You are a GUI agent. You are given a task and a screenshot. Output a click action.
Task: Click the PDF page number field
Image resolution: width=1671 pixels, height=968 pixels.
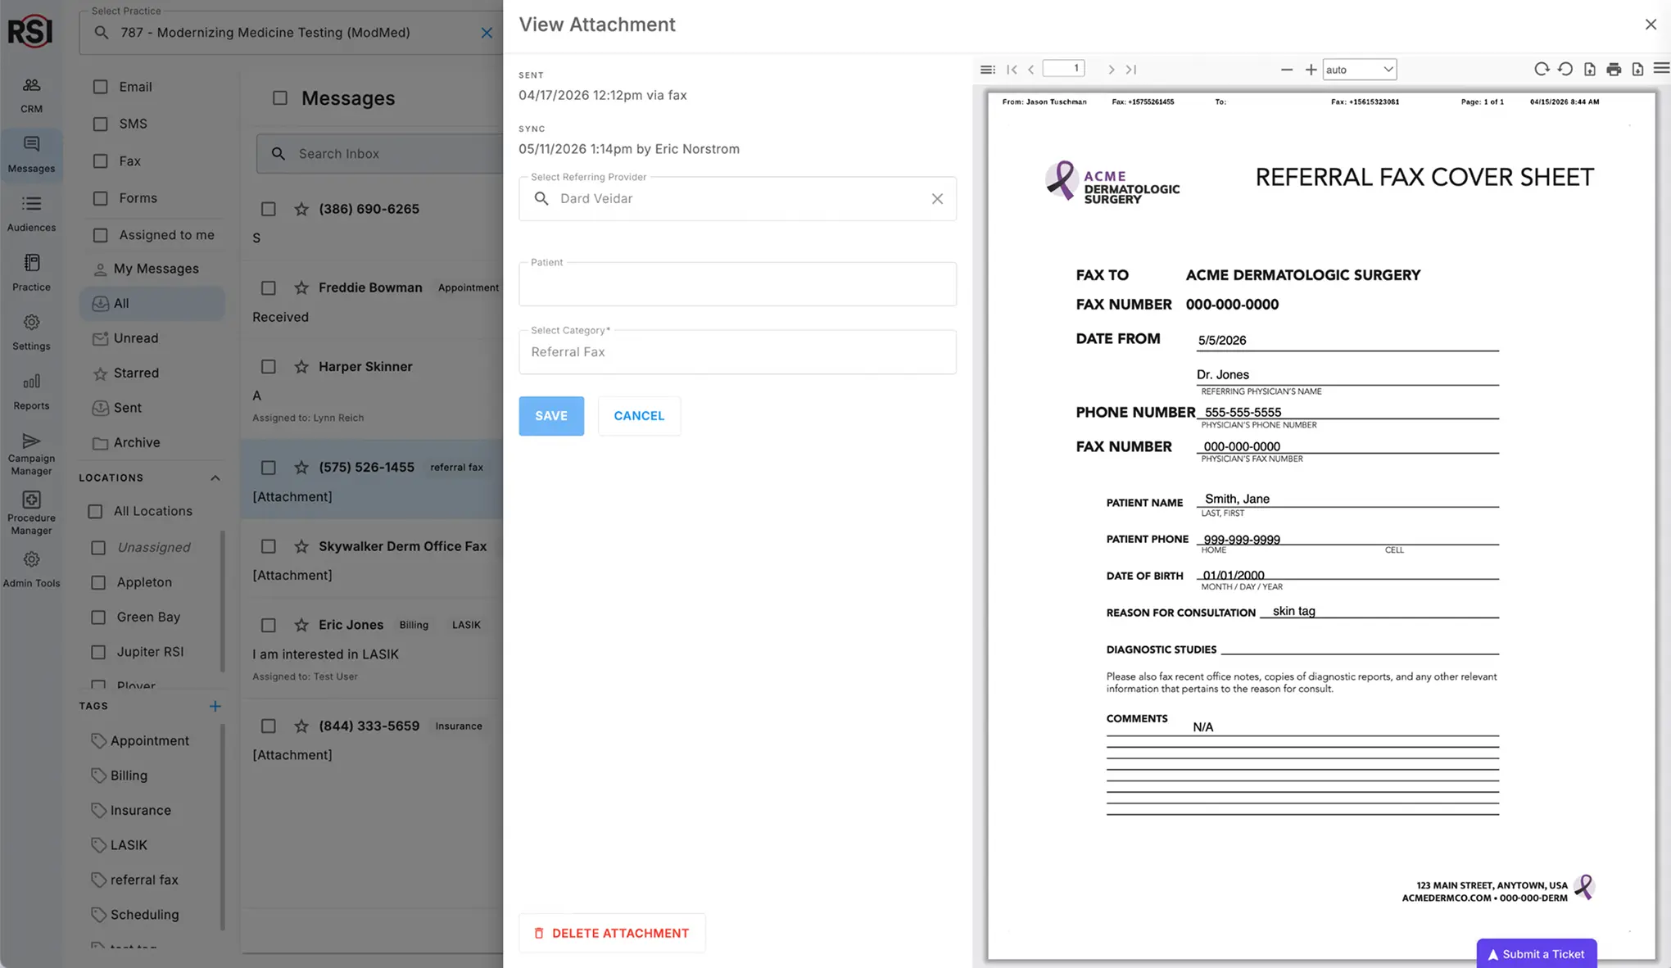[1063, 69]
